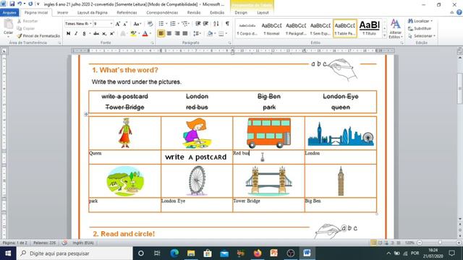Viewport: 463px width, 260px height.
Task: Select justify alignment button
Action: pyautogui.click(x=185, y=34)
